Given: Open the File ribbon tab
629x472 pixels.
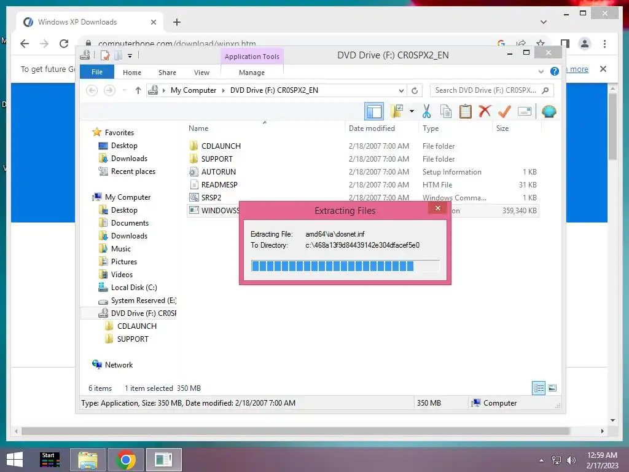Looking at the screenshot, I should point(97,72).
